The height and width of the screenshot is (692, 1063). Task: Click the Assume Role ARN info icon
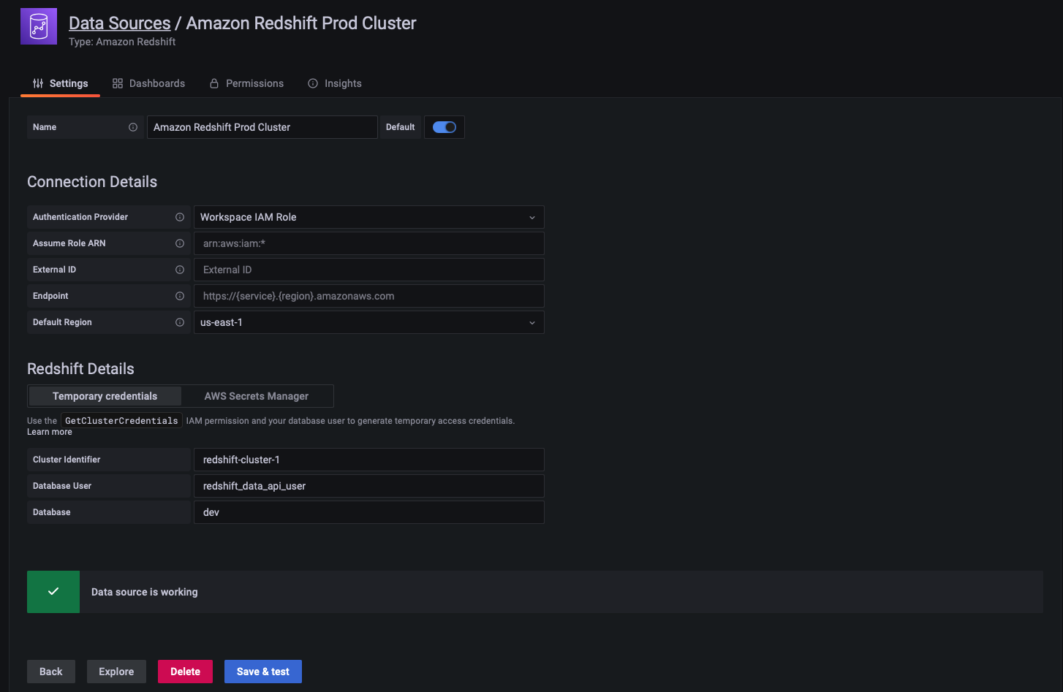point(180,243)
